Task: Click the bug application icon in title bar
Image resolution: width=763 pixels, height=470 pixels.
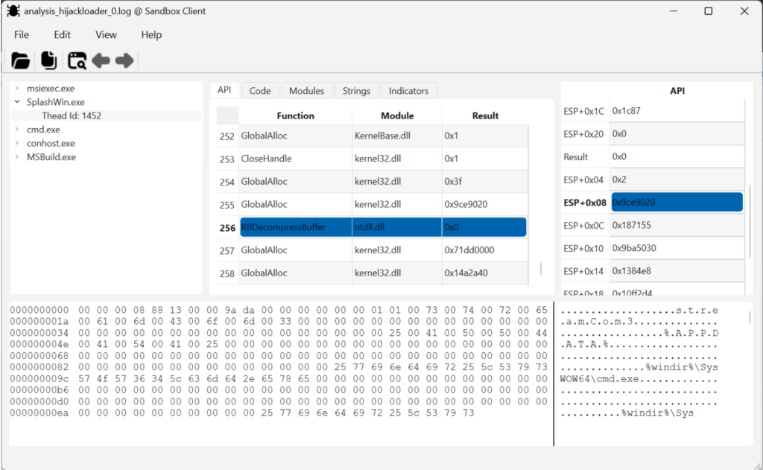Action: [13, 10]
